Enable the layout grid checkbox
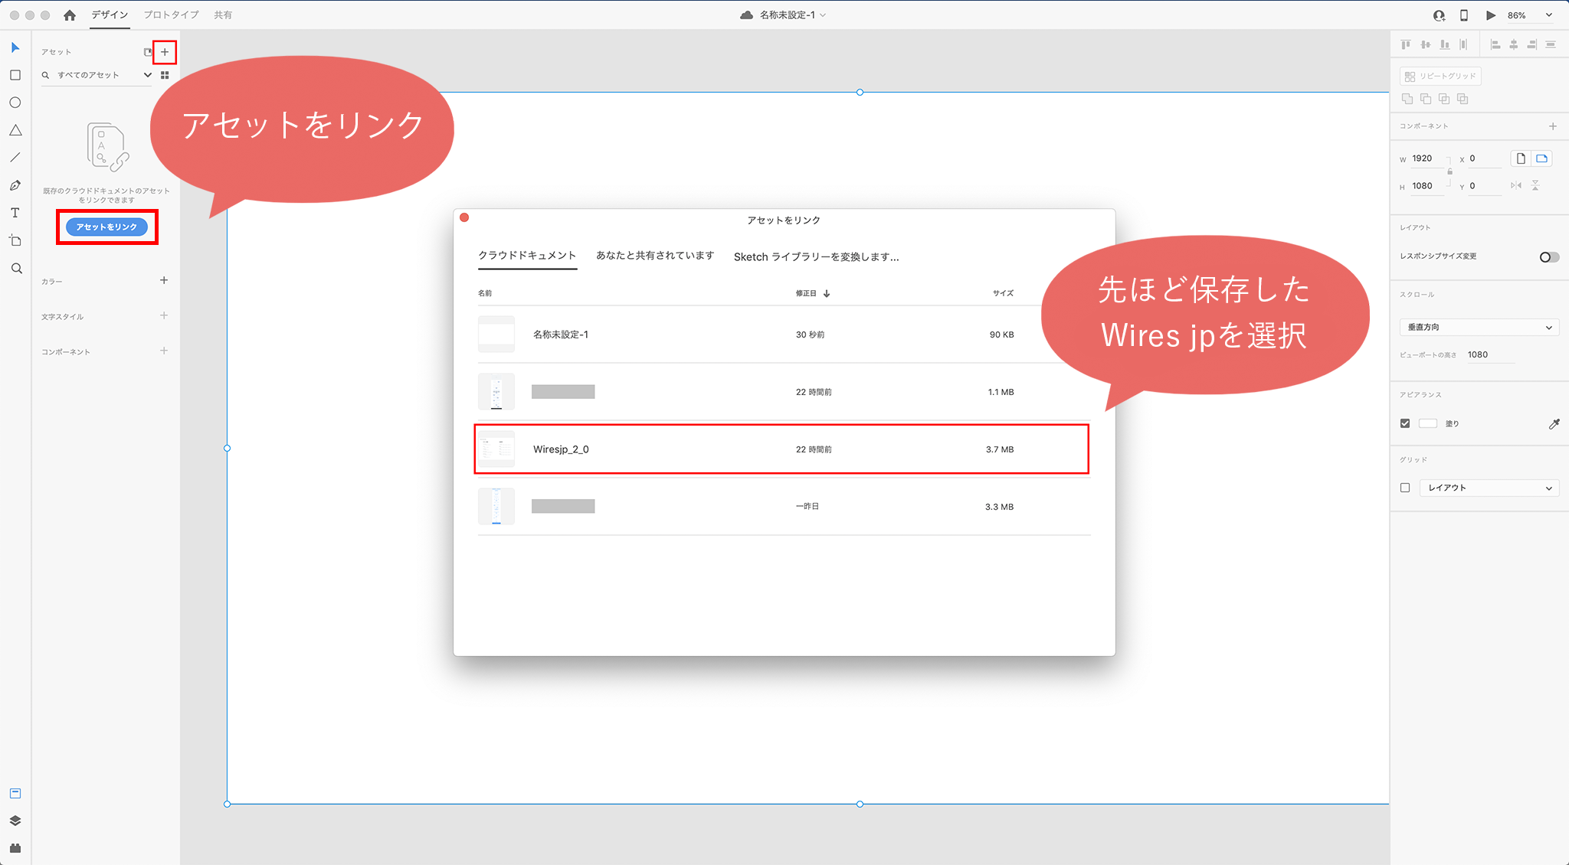 click(1405, 488)
